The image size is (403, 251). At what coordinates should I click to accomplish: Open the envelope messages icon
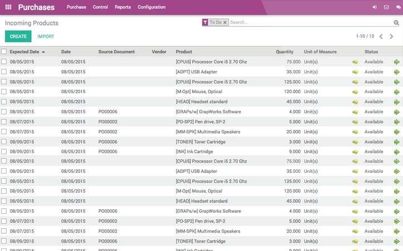point(386,7)
